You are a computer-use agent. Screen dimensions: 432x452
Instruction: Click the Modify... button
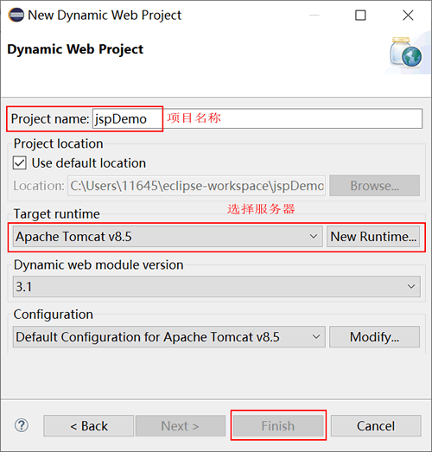(x=374, y=336)
